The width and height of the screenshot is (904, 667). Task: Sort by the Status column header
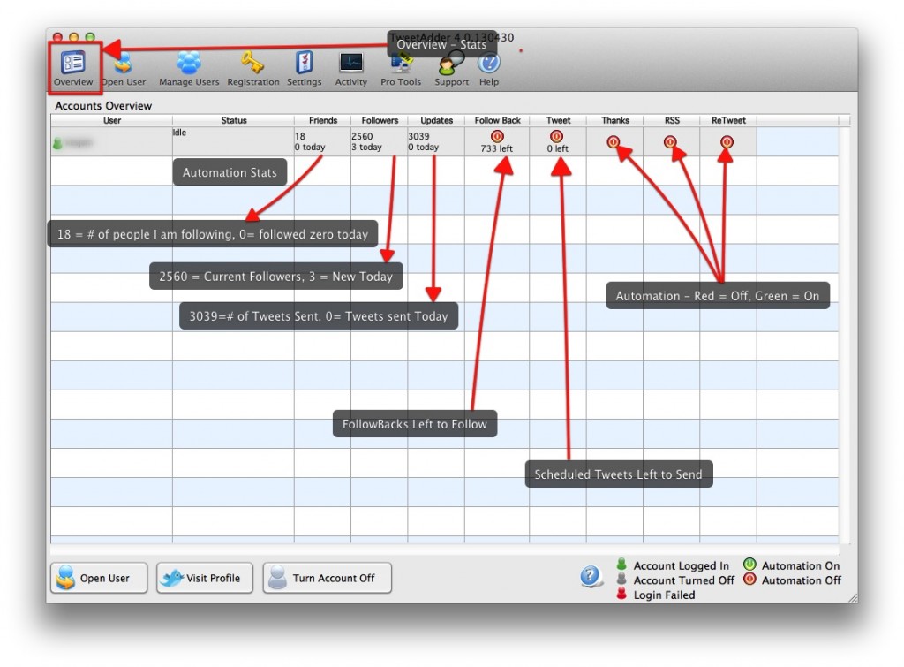pyautogui.click(x=233, y=121)
